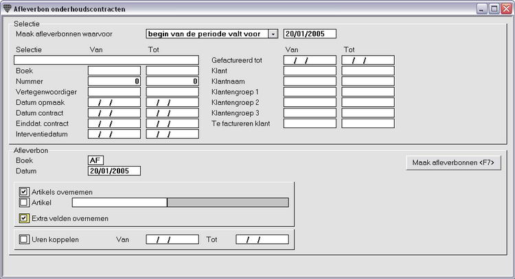Check the Uren koppelen option
515x279 pixels.
point(24,239)
